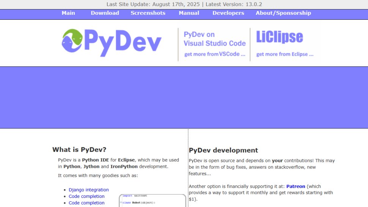
Task: Click the bold 'Python IDE' text
Action: point(95,160)
